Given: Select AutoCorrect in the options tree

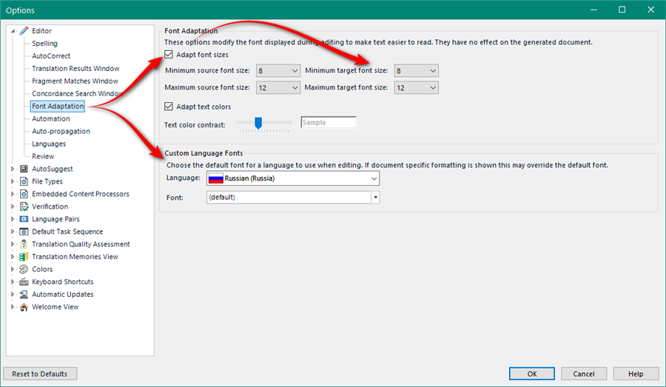Looking at the screenshot, I should click(x=51, y=55).
